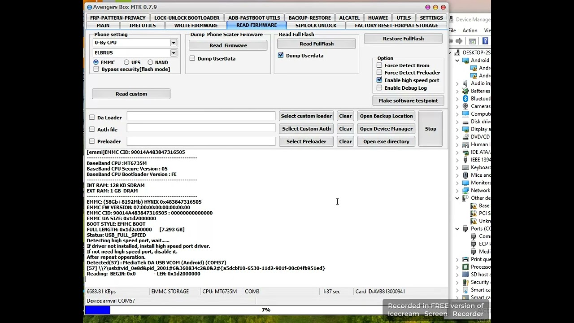Switch to WRITE FIRMWARE tab
Viewport: 574px width, 323px height.
click(x=196, y=26)
